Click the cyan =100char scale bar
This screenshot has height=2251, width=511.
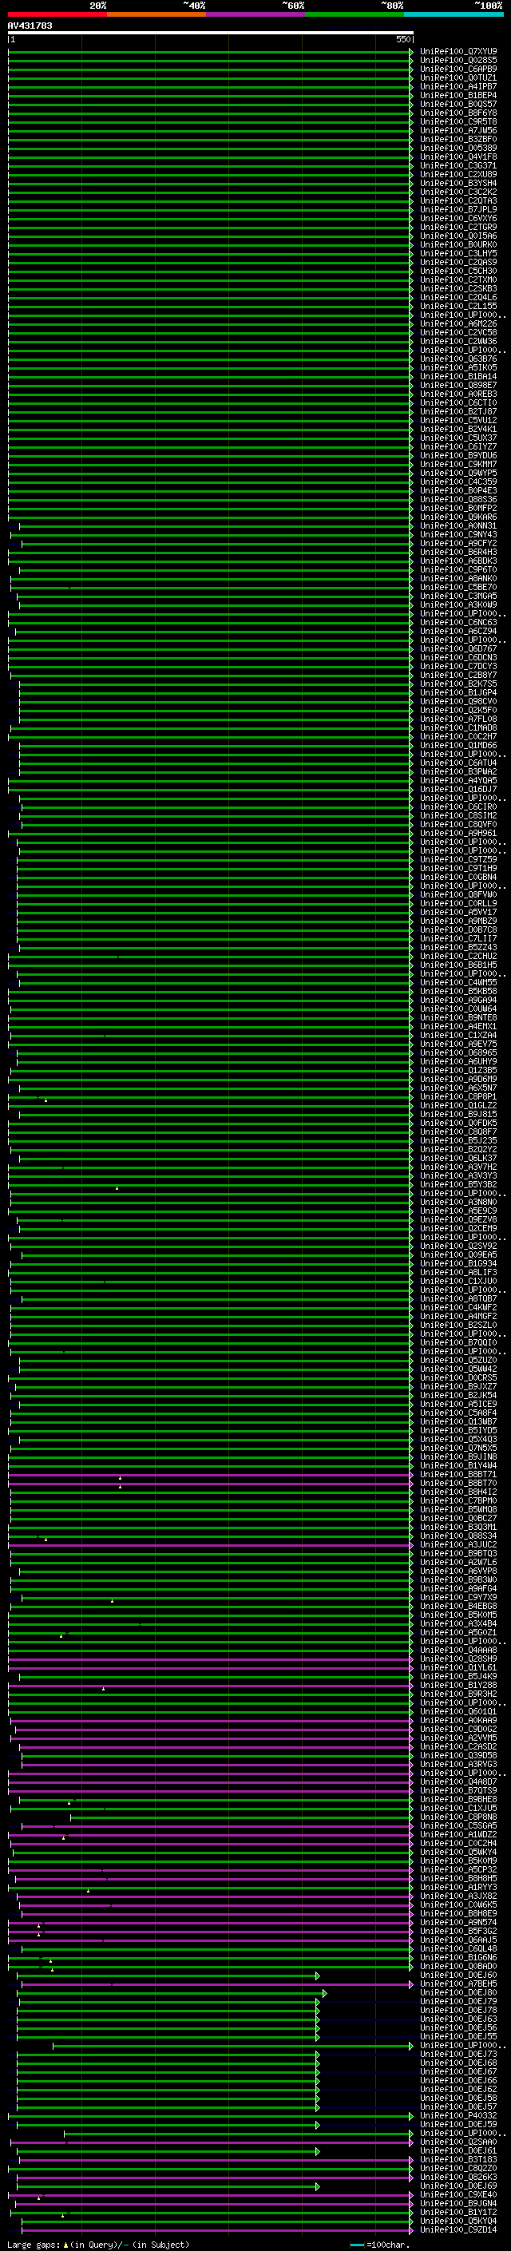click(x=356, y=2245)
